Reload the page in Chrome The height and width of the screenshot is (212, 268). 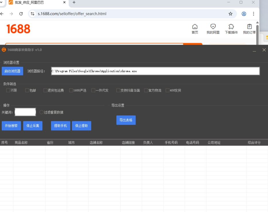(x=21, y=14)
